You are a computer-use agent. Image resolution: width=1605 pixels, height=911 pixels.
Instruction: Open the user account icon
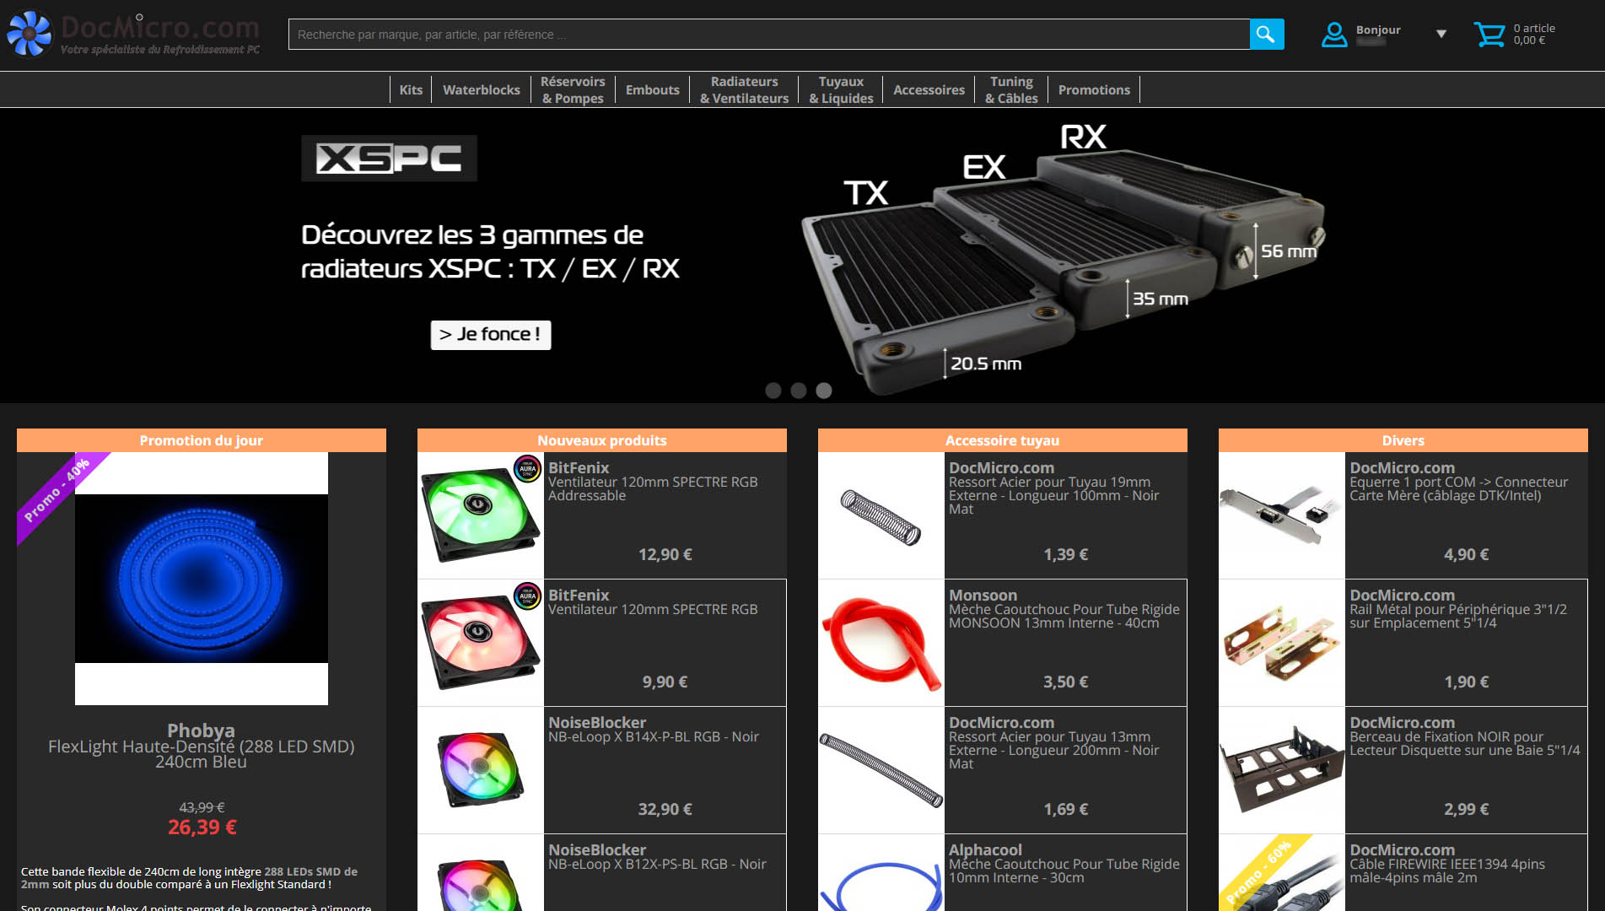pyautogui.click(x=1334, y=35)
